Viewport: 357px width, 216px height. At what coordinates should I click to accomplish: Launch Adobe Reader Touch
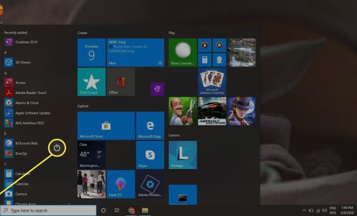pyautogui.click(x=34, y=93)
